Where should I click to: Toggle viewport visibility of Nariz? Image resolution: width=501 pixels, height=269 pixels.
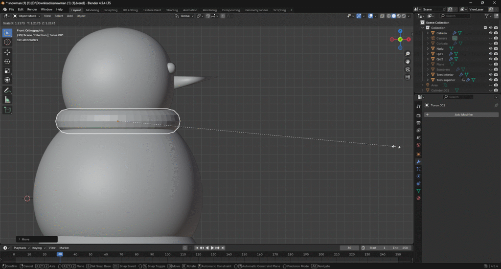tap(490, 49)
